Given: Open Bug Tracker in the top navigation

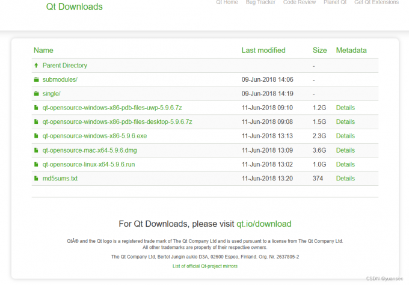Looking at the screenshot, I should click(260, 2).
